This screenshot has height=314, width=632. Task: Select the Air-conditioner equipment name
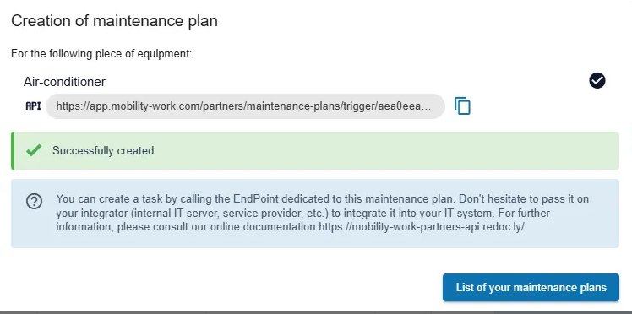coord(64,82)
